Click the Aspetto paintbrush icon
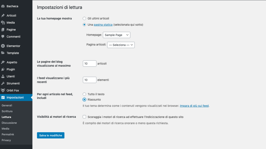This screenshot has height=149, width=266. 3,62
